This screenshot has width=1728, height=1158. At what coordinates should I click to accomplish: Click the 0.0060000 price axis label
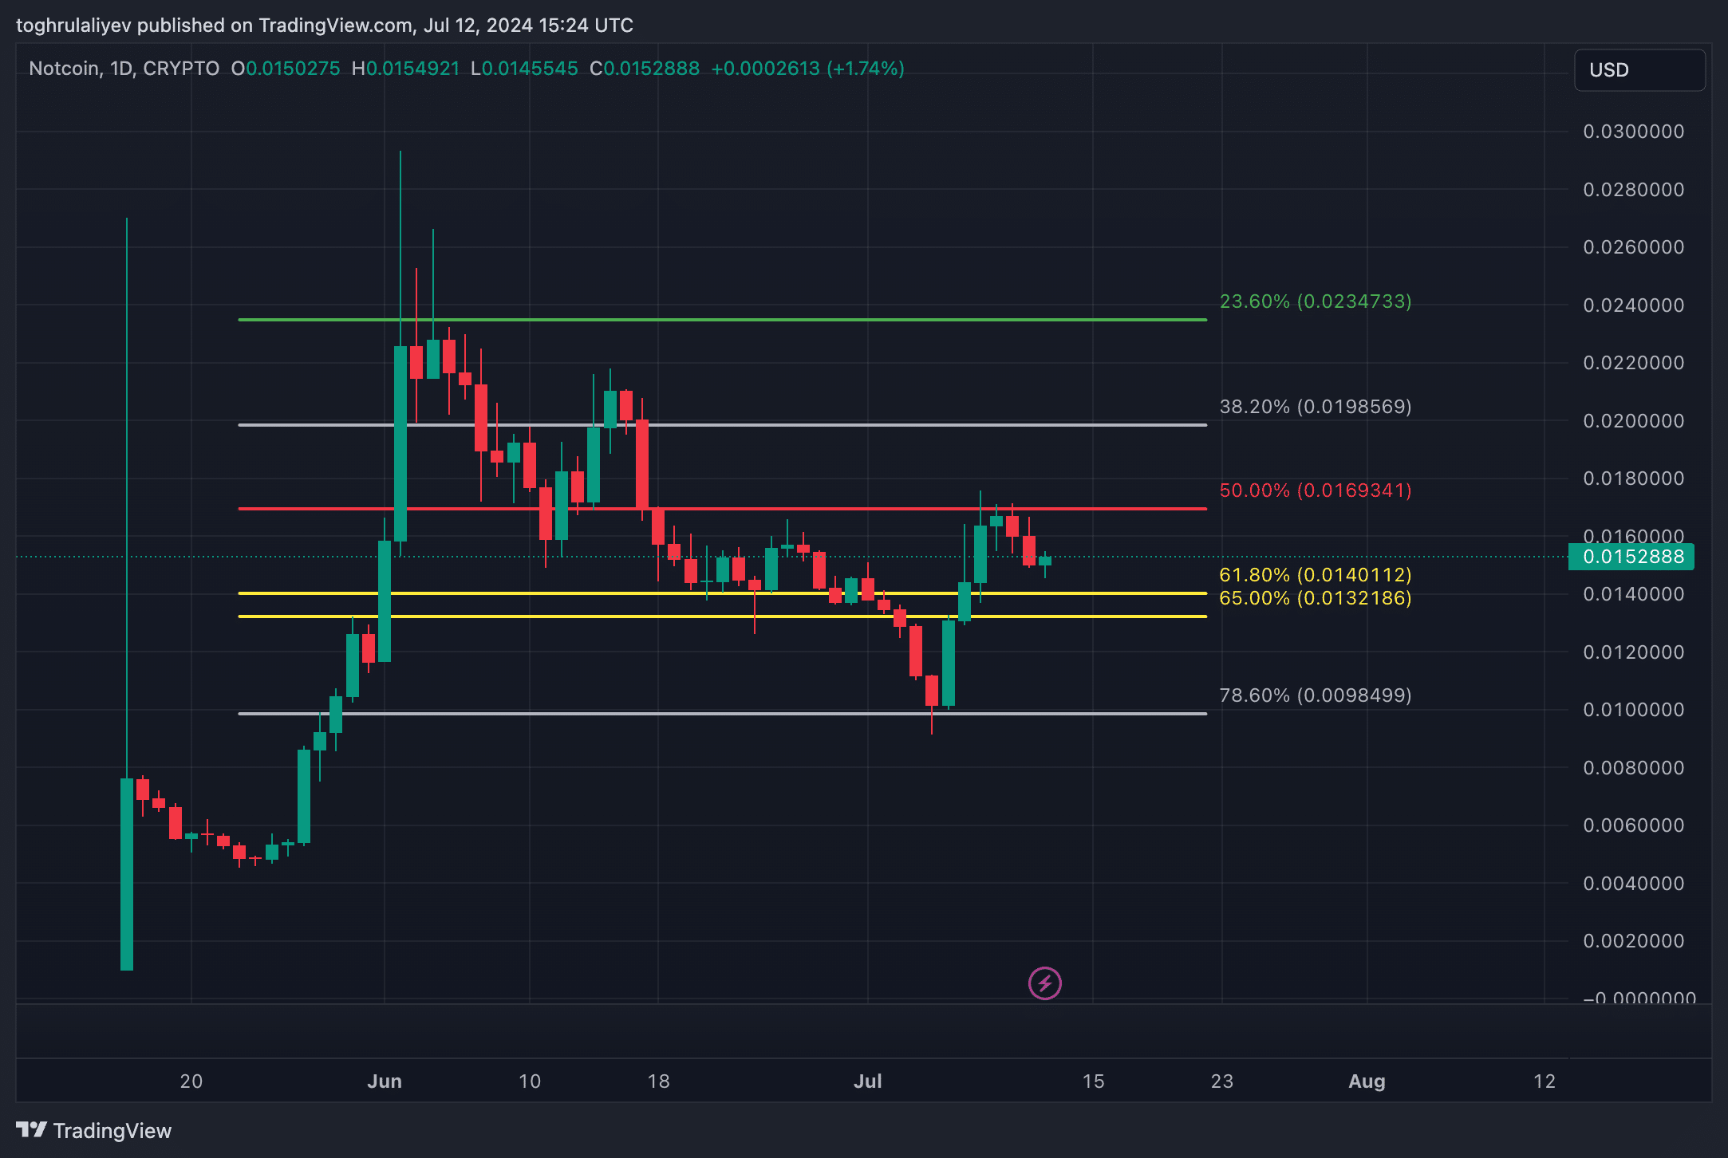tap(1634, 825)
